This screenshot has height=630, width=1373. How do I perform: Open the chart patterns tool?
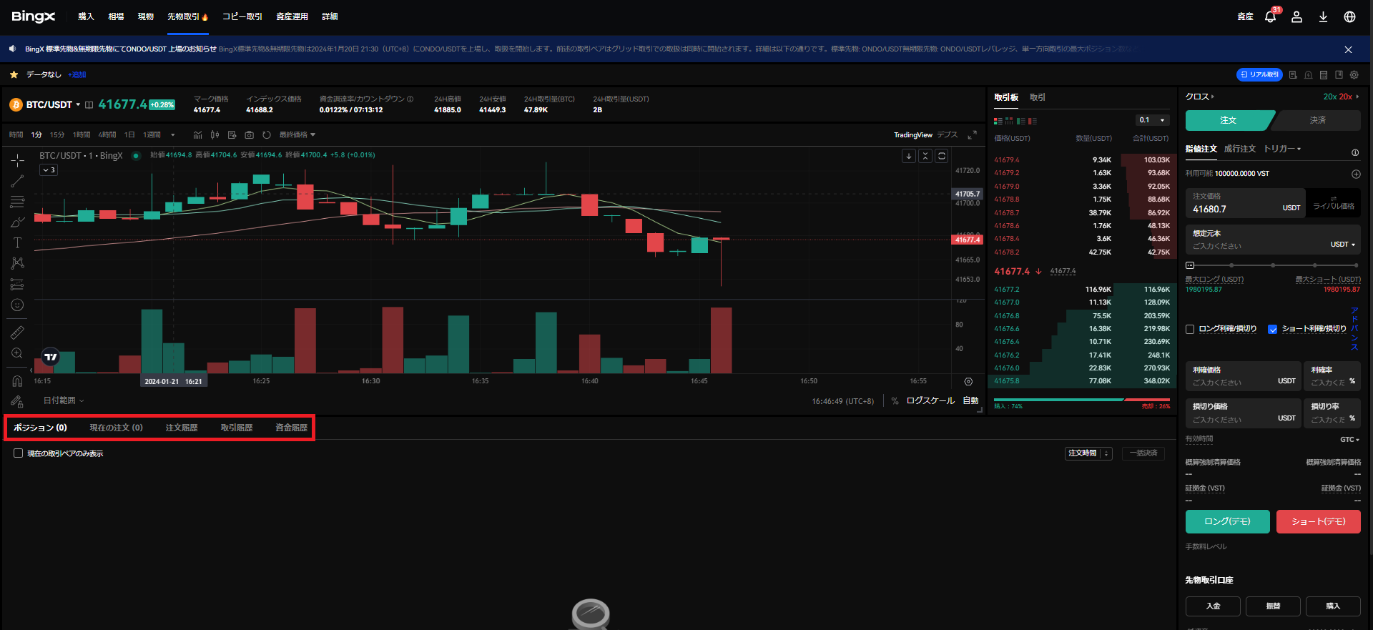tap(17, 263)
